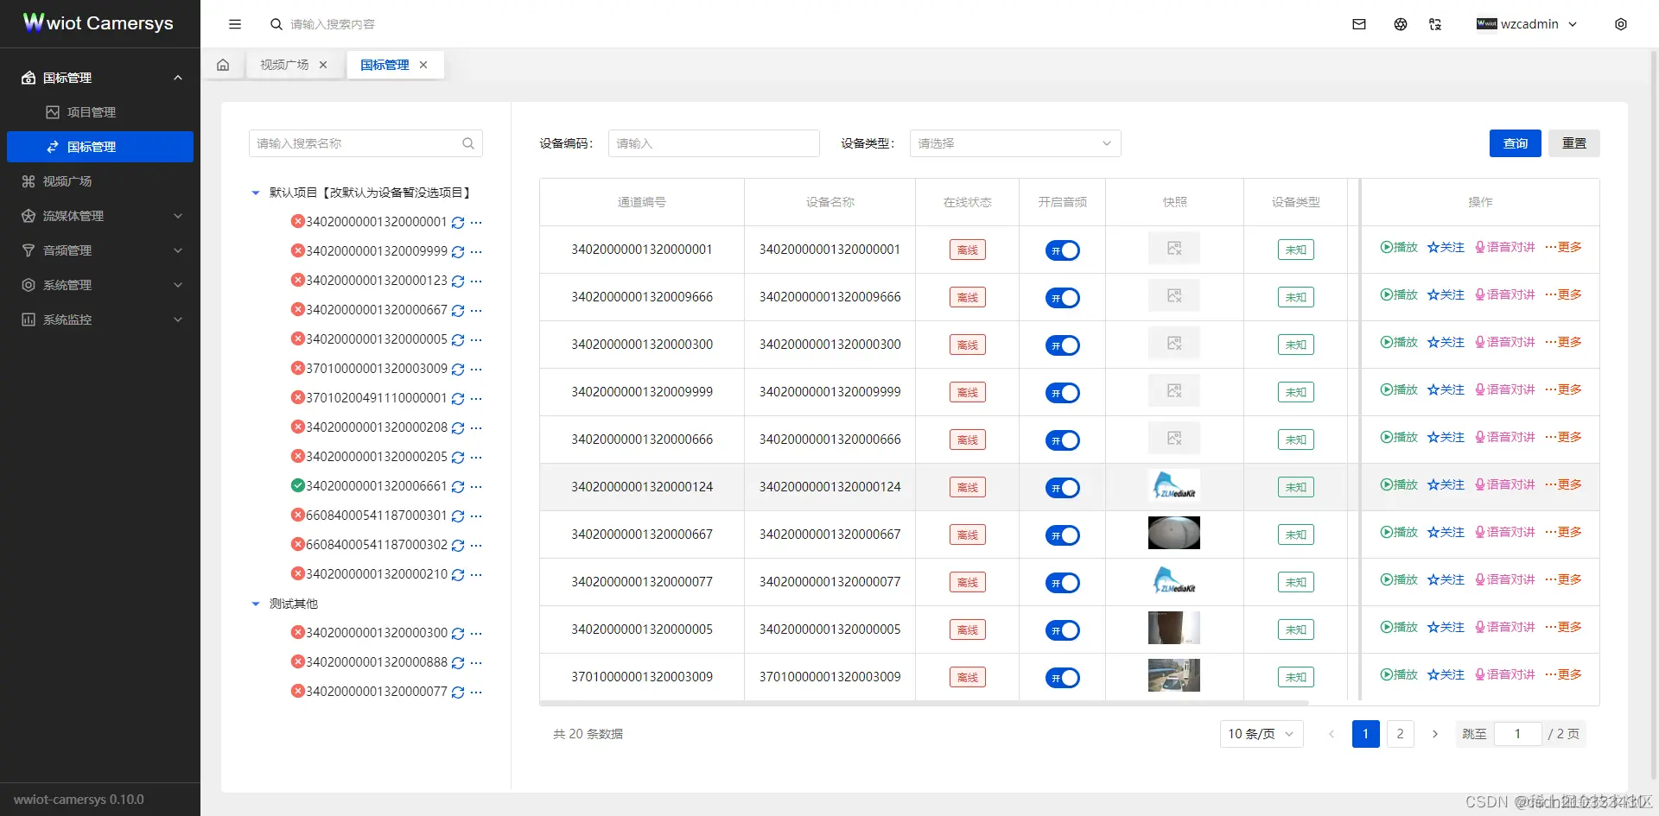
Task: Toggle audio switch for channel 34020000001320000077
Action: point(1063,583)
